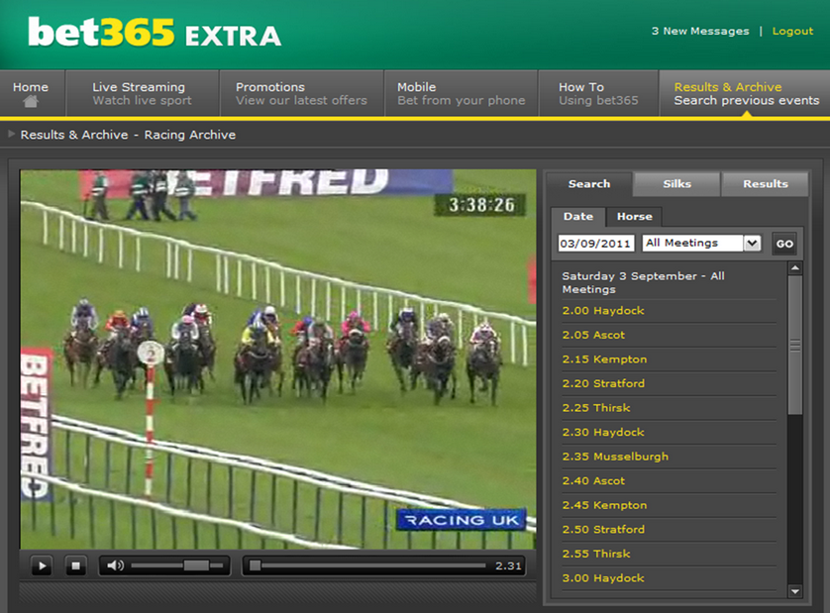The height and width of the screenshot is (613, 830).
Task: Open the 2.45 Kempton race
Action: click(604, 505)
